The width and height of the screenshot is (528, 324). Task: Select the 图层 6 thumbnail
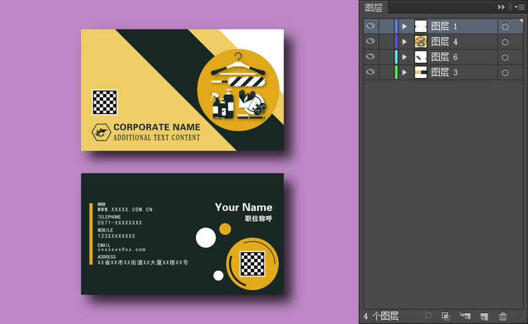421,57
